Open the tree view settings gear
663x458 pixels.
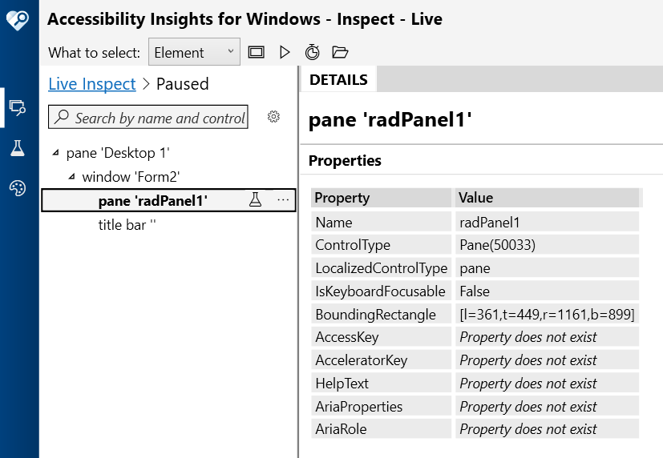click(x=273, y=117)
